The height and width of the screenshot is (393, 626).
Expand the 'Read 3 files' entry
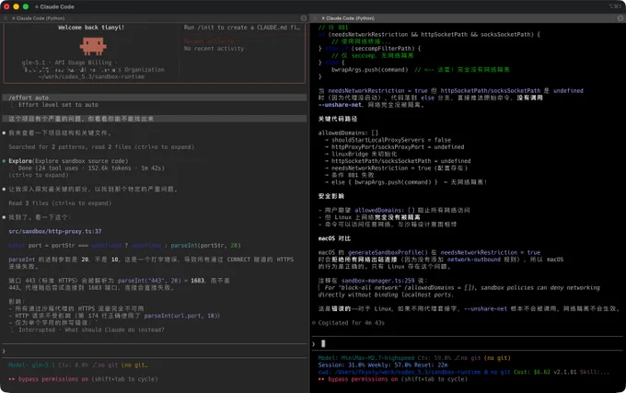[60, 203]
